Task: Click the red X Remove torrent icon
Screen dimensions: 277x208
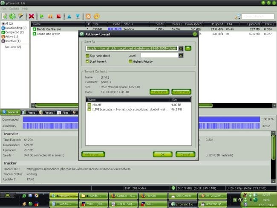Action: pyautogui.click(x=32, y=16)
